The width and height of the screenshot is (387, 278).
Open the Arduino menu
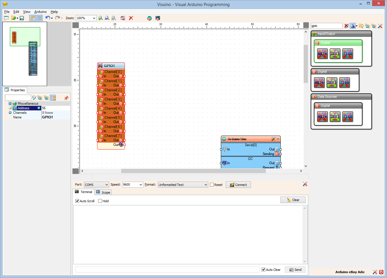[x=40, y=12]
